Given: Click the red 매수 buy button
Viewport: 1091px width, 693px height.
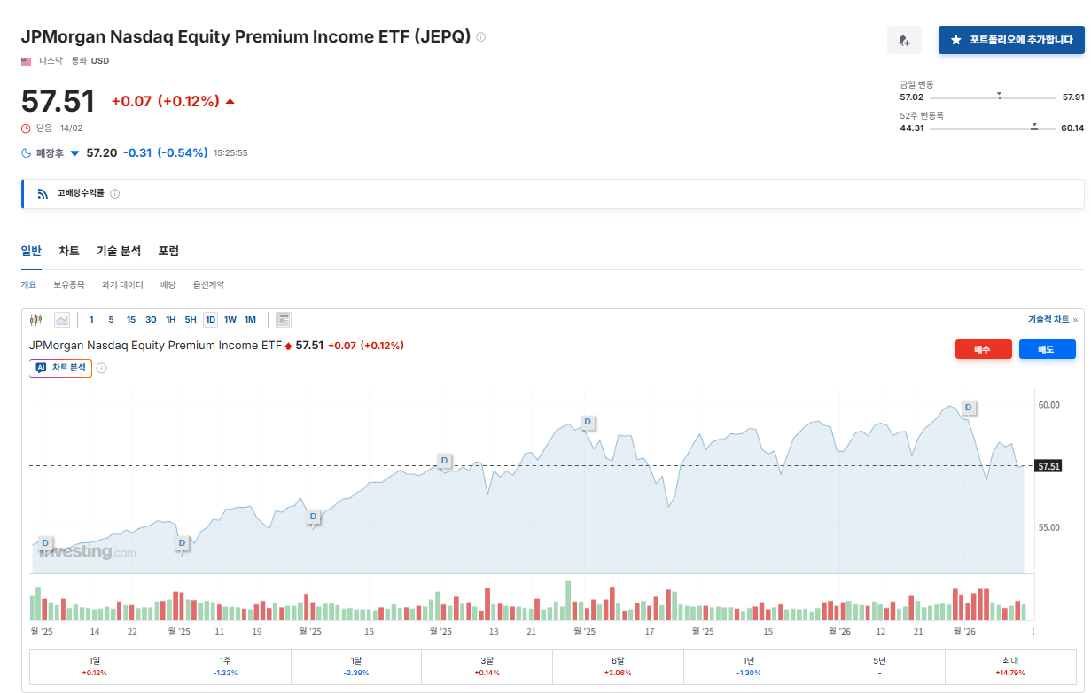Looking at the screenshot, I should pyautogui.click(x=984, y=349).
